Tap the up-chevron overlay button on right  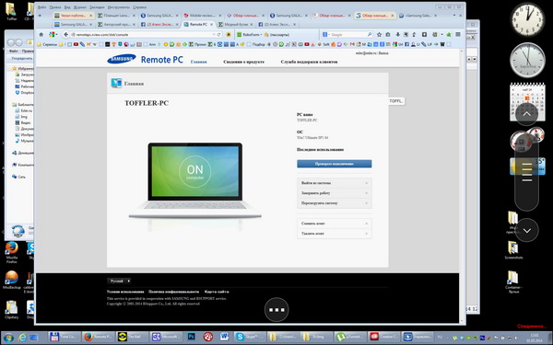[526, 114]
